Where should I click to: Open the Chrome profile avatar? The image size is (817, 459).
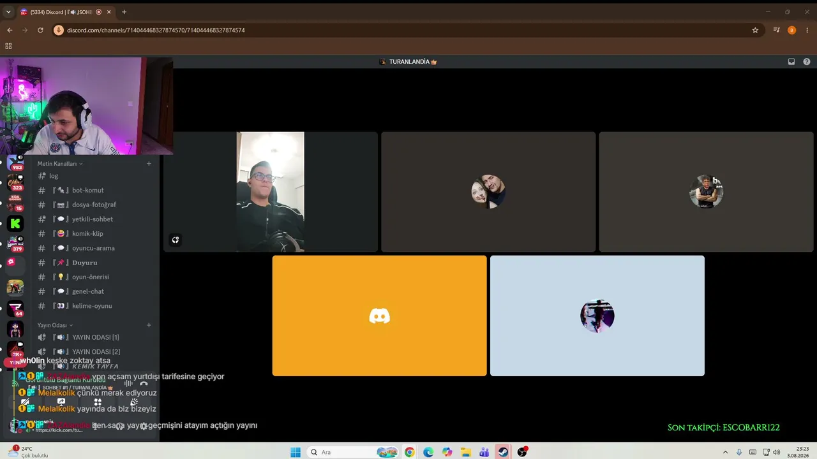[x=792, y=30]
